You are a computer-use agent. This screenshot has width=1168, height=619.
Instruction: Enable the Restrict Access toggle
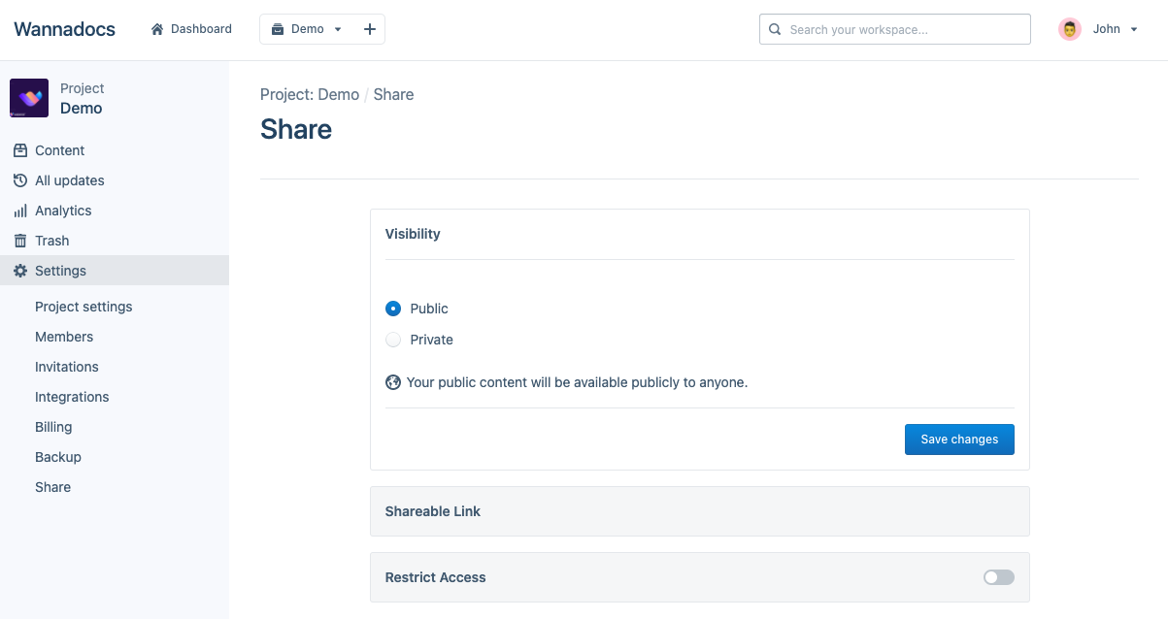998,577
